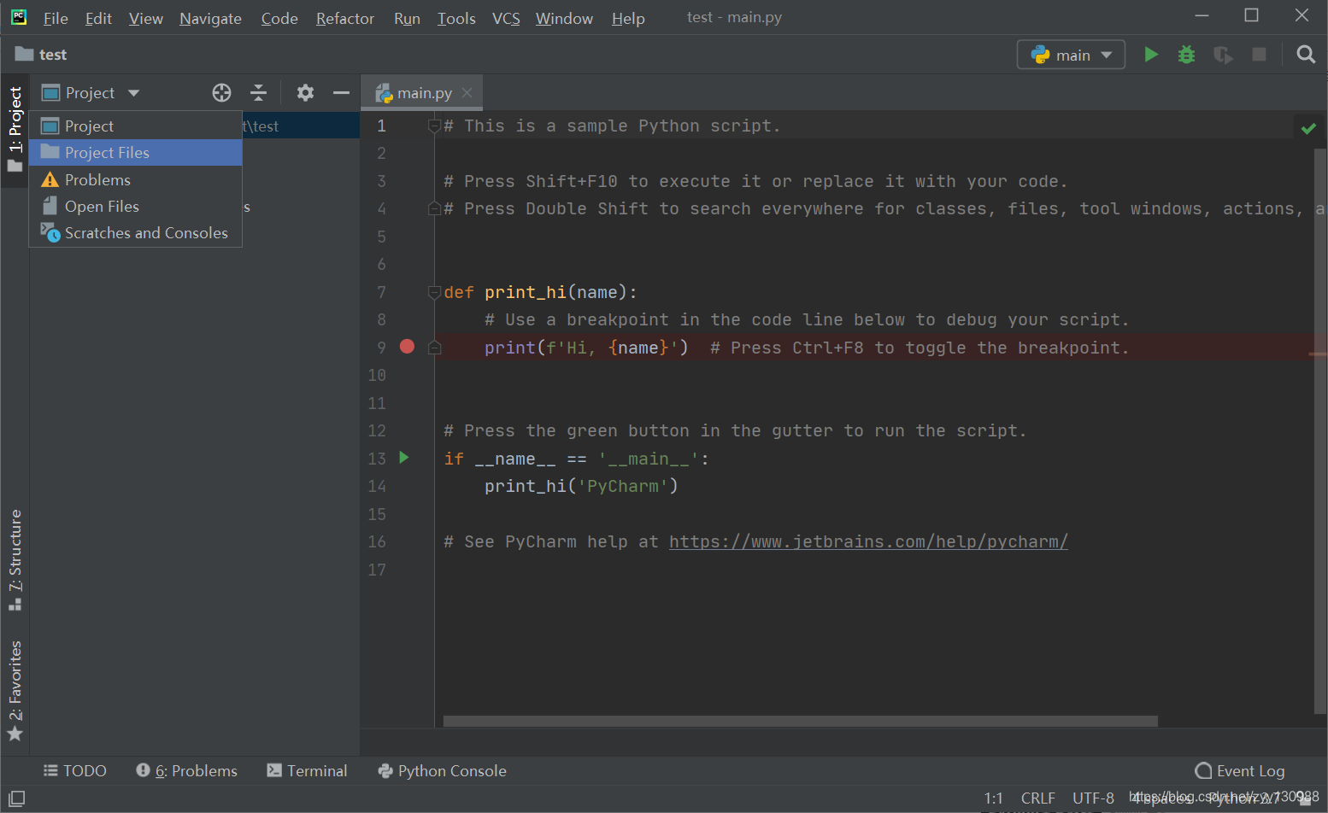Viewport: 1328px width, 813px height.
Task: Open the Navigate menu
Action: 210,18
